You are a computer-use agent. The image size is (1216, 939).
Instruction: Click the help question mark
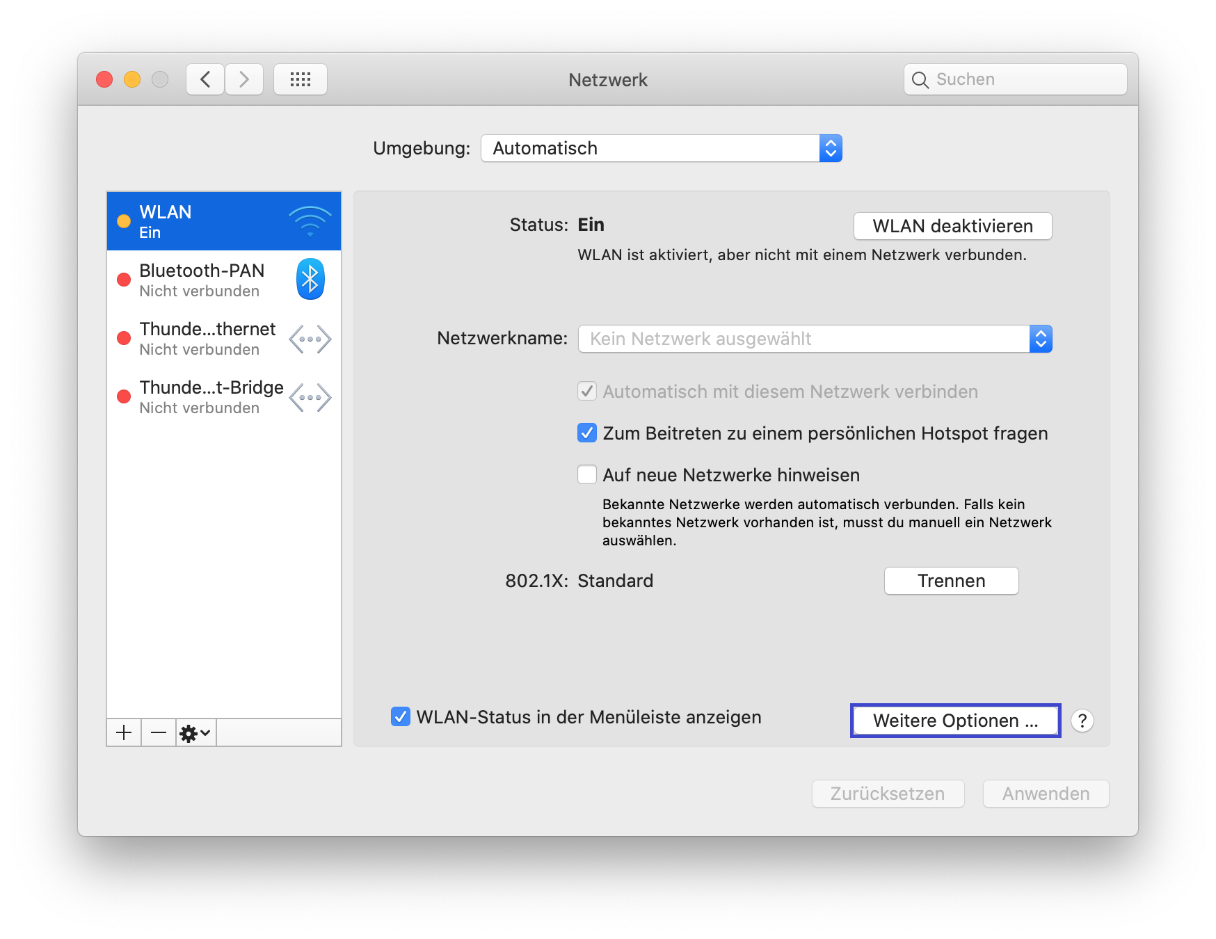(x=1082, y=721)
